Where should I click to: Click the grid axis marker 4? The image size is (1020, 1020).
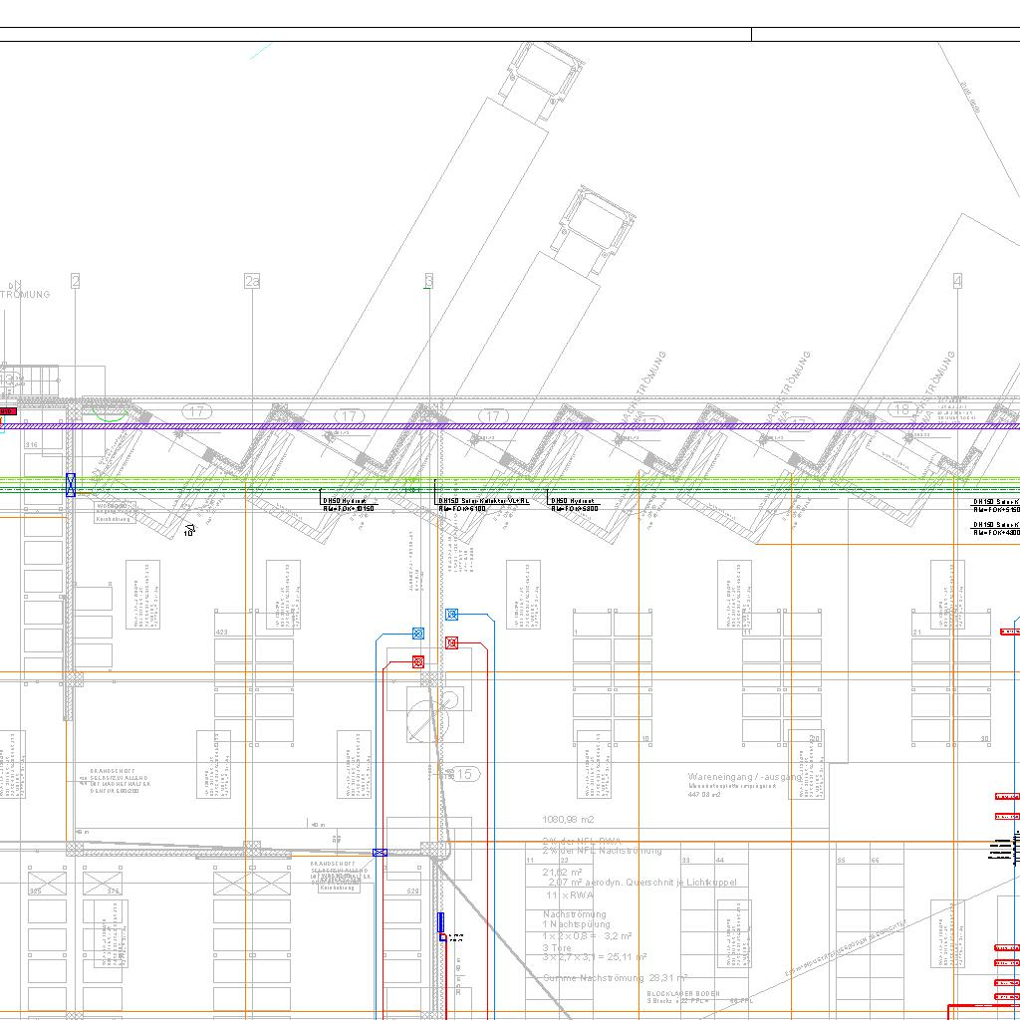click(x=957, y=282)
